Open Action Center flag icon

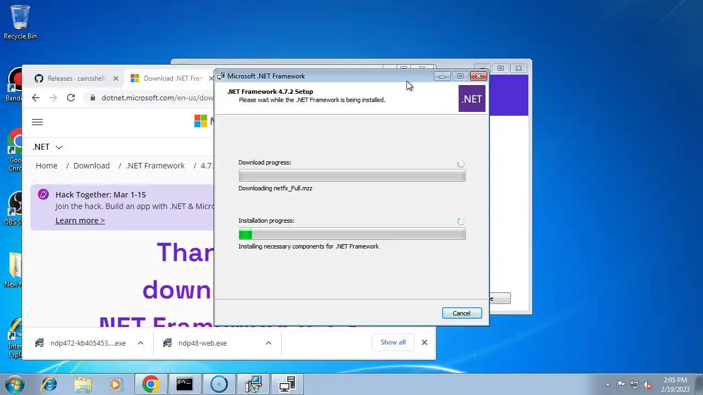click(x=621, y=385)
